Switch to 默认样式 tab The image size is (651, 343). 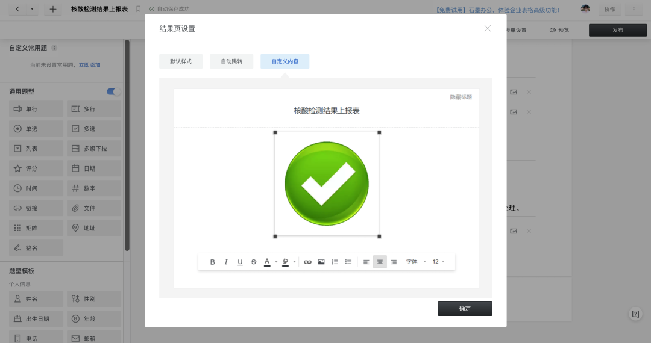[181, 61]
